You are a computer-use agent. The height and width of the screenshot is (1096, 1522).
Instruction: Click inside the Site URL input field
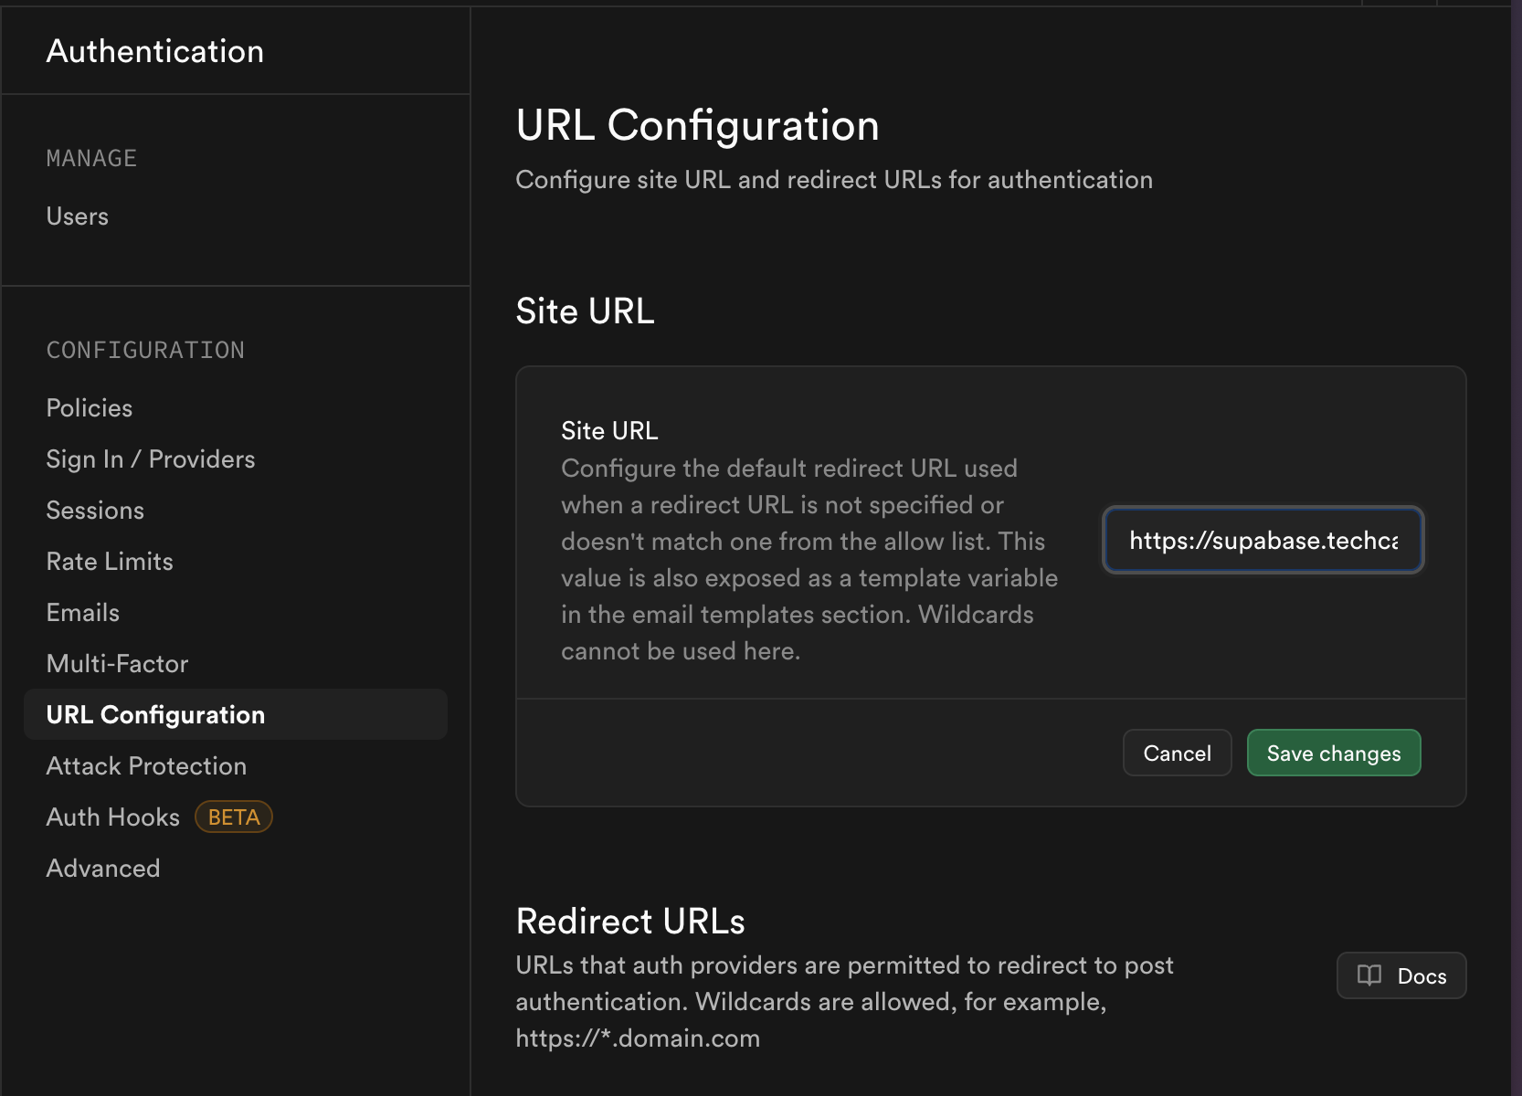tap(1263, 541)
